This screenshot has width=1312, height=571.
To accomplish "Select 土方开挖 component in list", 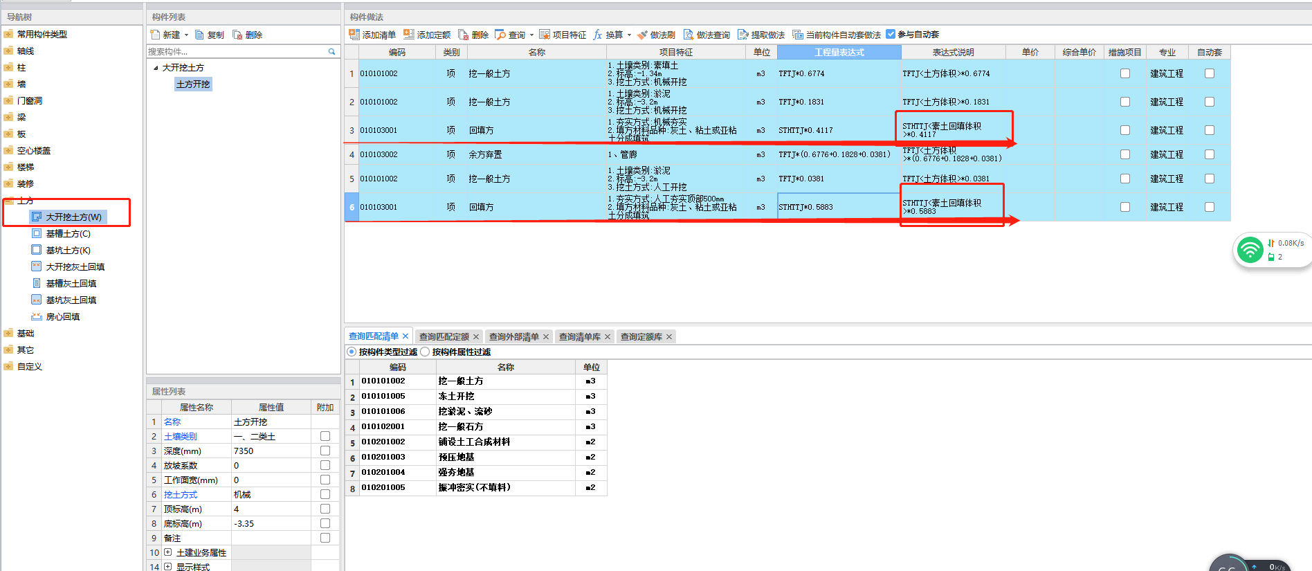I will point(193,84).
